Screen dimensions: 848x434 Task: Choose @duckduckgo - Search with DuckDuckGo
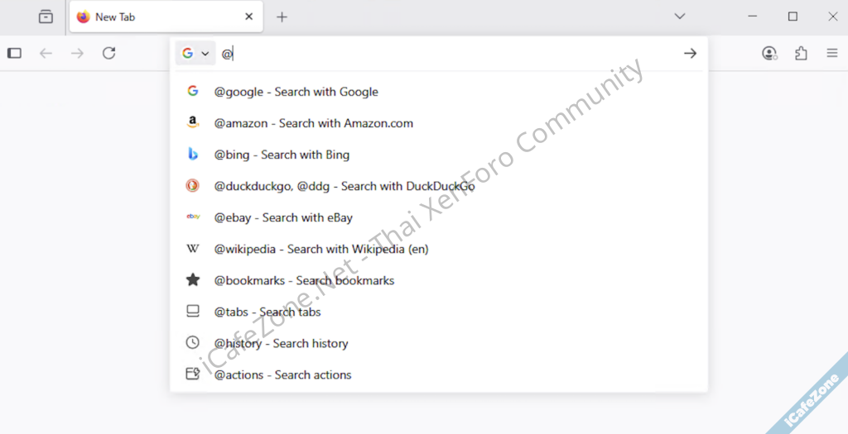point(439,186)
